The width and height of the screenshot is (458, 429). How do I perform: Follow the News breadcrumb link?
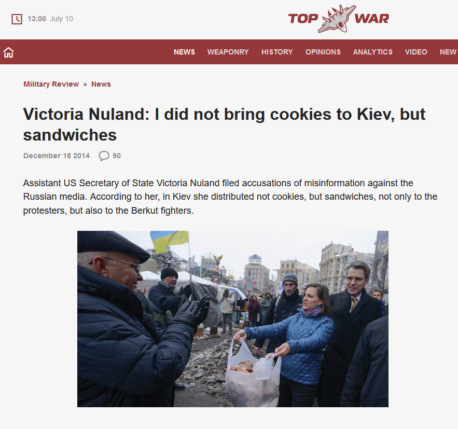[101, 84]
